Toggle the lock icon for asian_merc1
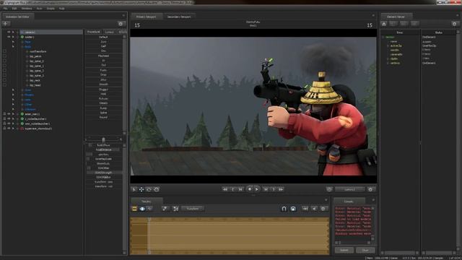Viewport: 462px width, 260px height. point(4,114)
